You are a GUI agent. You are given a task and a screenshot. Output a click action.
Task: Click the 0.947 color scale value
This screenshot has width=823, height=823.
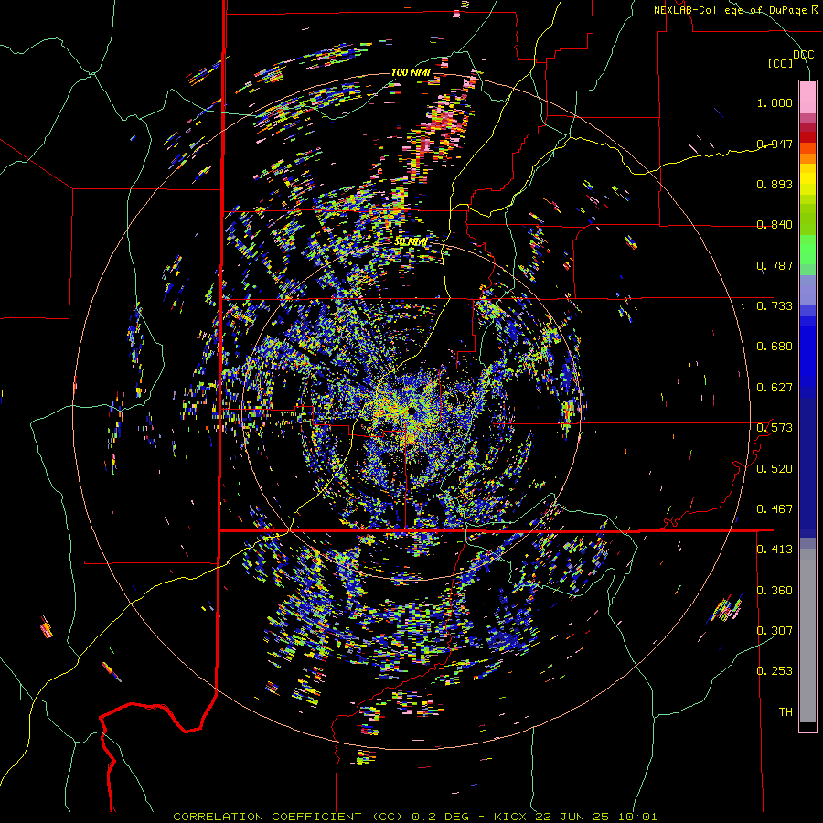tap(775, 144)
